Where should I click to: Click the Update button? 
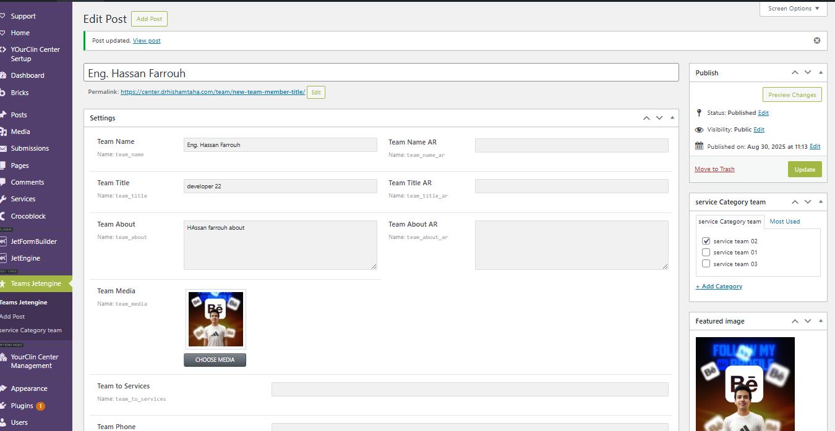(x=804, y=169)
